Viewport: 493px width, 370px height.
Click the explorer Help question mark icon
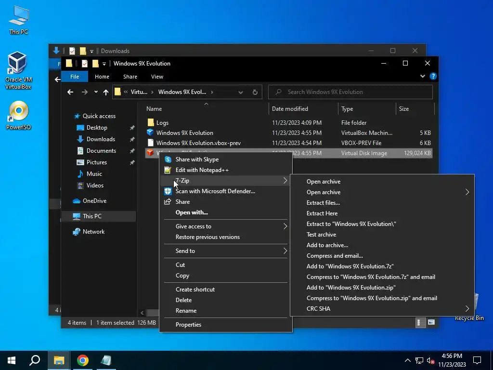pyautogui.click(x=433, y=77)
